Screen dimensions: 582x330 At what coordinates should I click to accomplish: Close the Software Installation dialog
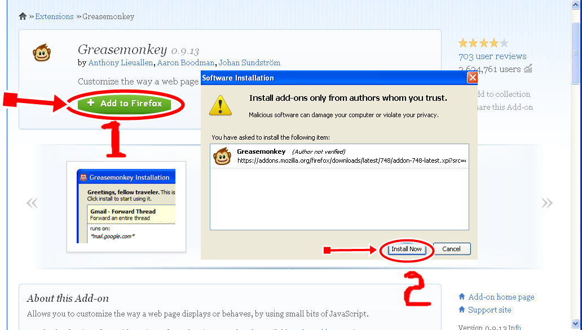pyautogui.click(x=472, y=78)
